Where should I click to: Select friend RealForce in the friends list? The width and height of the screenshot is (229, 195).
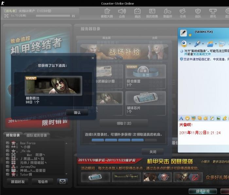tap(28, 143)
